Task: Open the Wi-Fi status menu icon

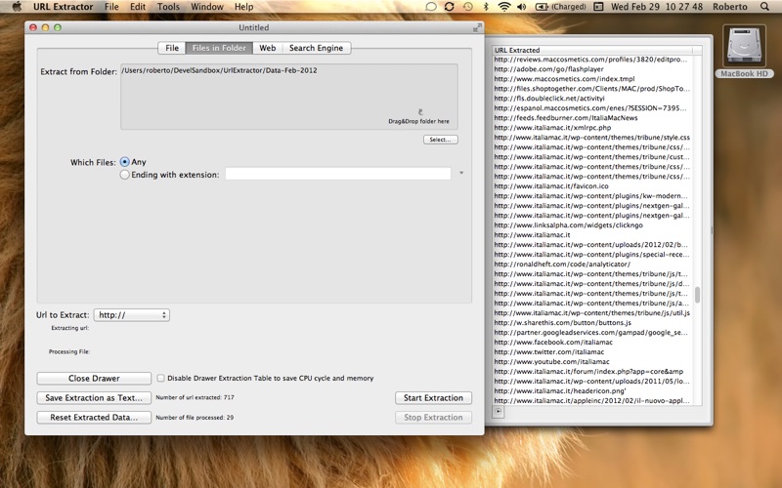Action: click(504, 7)
